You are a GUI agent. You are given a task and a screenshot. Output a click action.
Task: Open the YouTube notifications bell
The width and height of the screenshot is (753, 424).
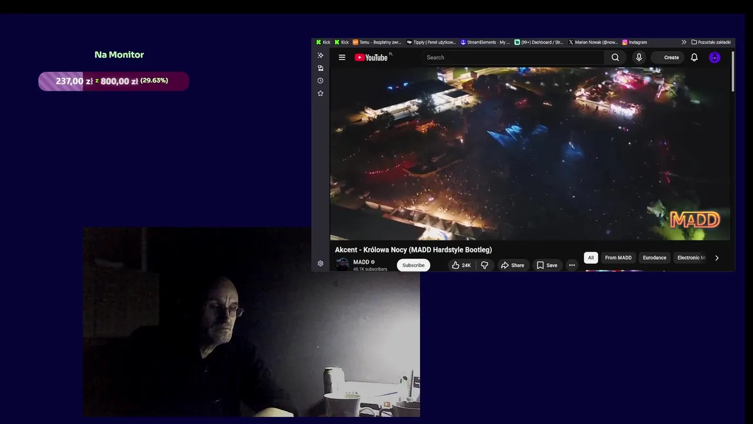tap(694, 57)
